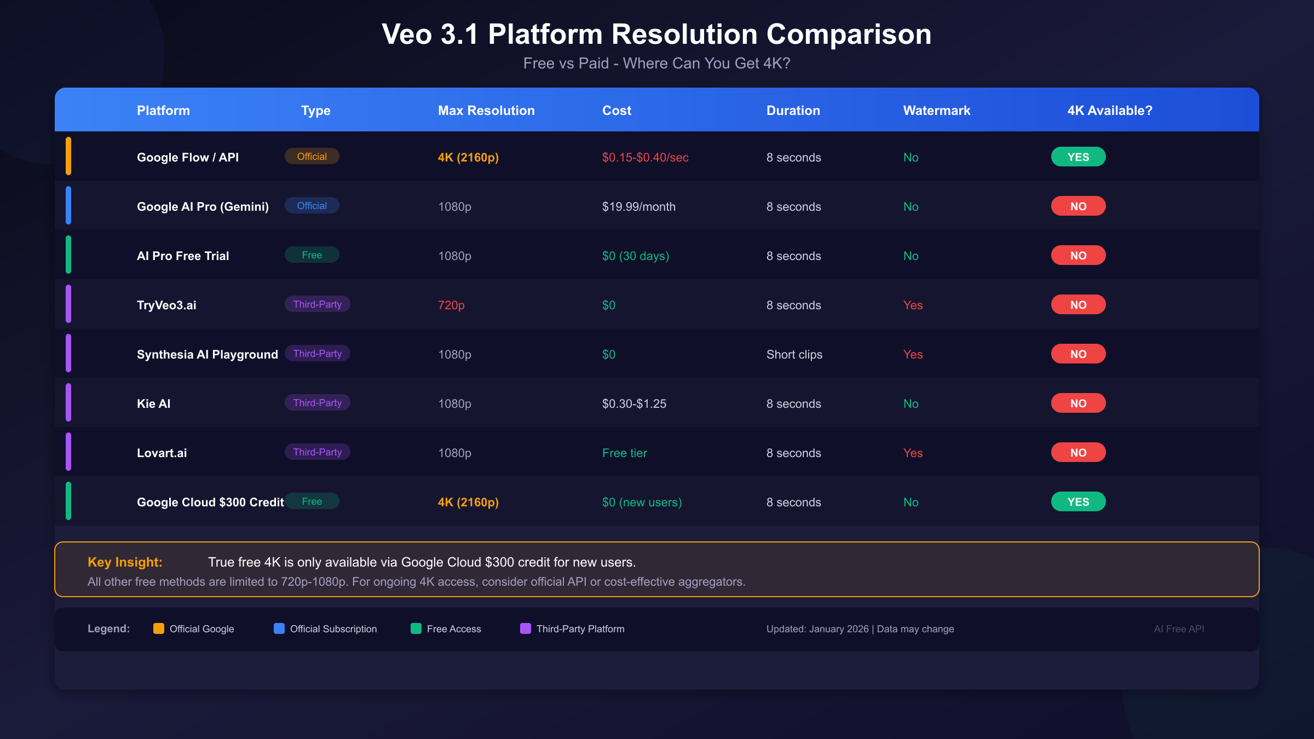Toggle the YES pill for Google Cloud $300 Credit

[x=1078, y=501]
